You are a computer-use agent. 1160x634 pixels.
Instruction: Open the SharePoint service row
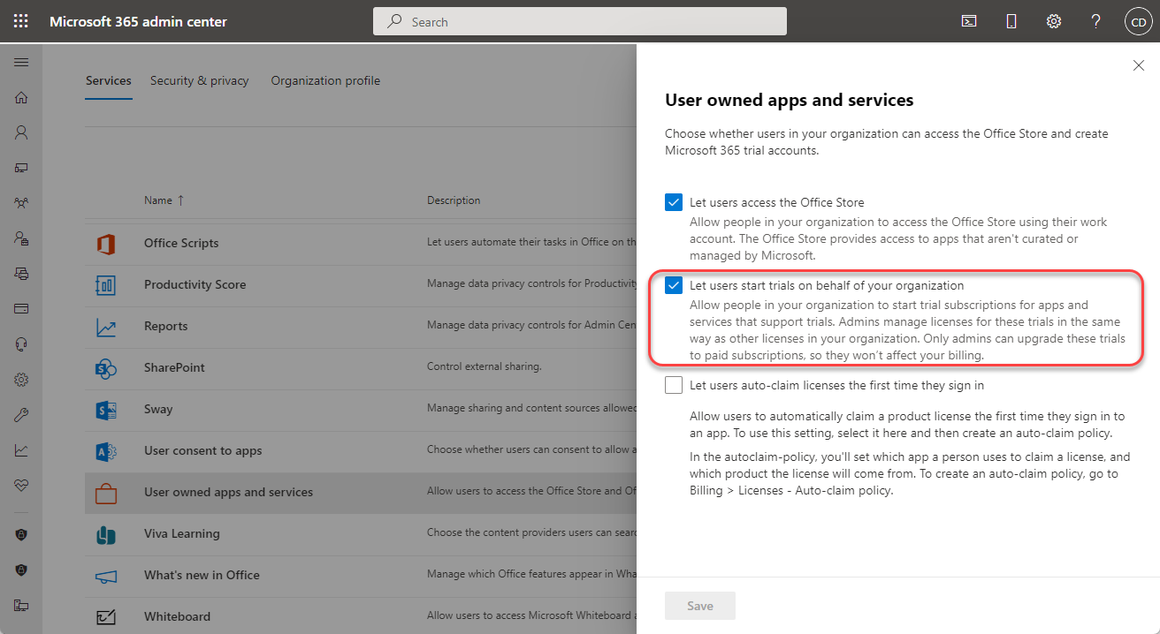pos(174,367)
